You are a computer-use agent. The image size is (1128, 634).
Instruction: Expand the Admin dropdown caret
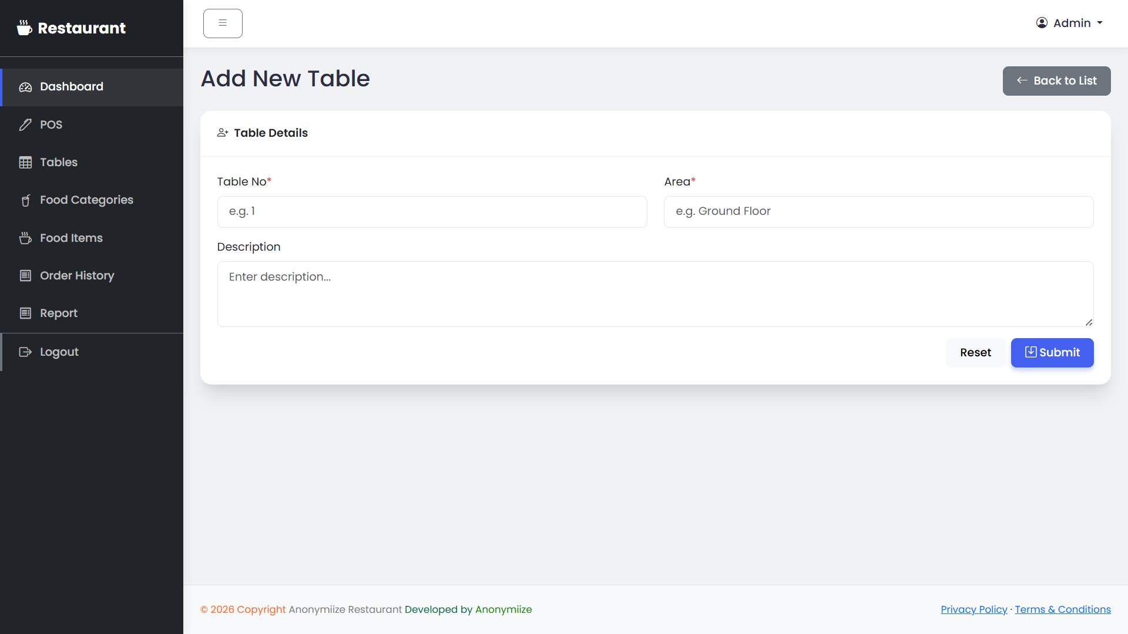(1100, 23)
